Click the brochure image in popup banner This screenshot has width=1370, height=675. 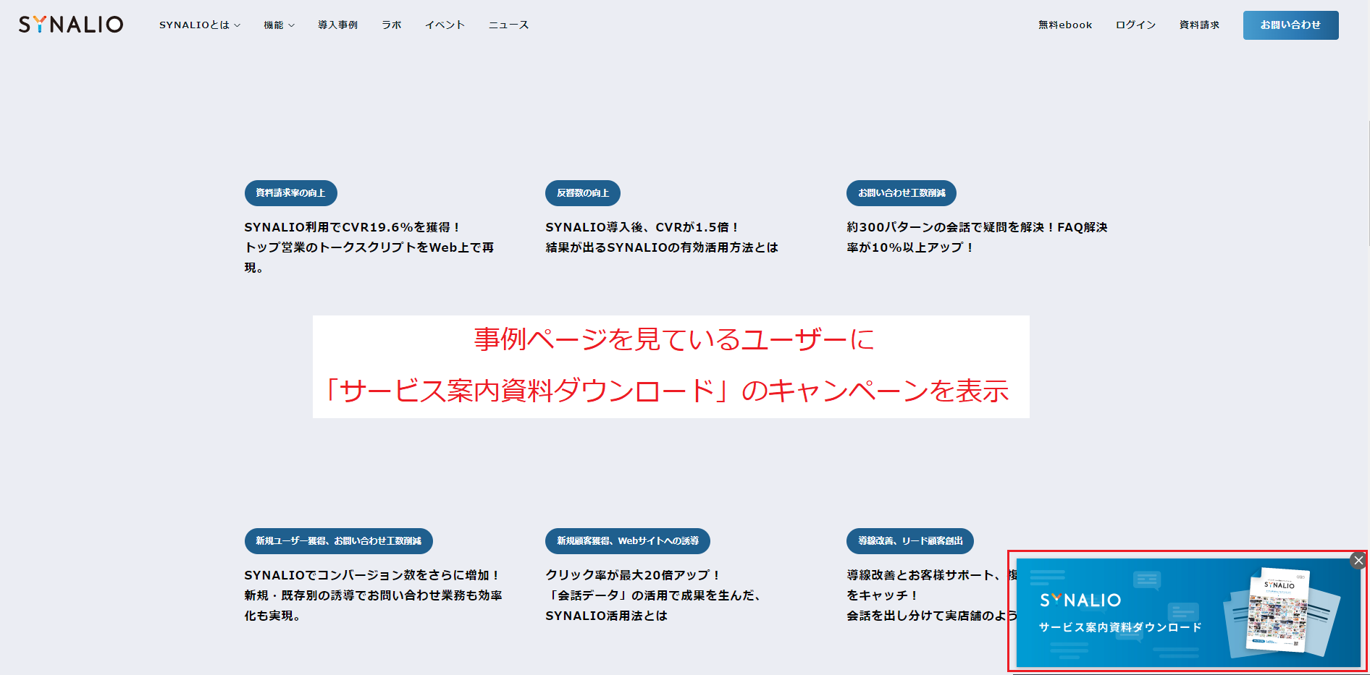click(x=1280, y=612)
